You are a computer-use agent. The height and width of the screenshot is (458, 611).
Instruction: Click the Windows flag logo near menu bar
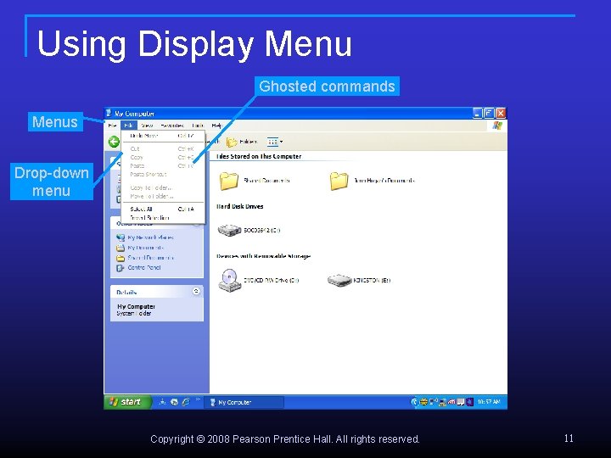[497, 126]
